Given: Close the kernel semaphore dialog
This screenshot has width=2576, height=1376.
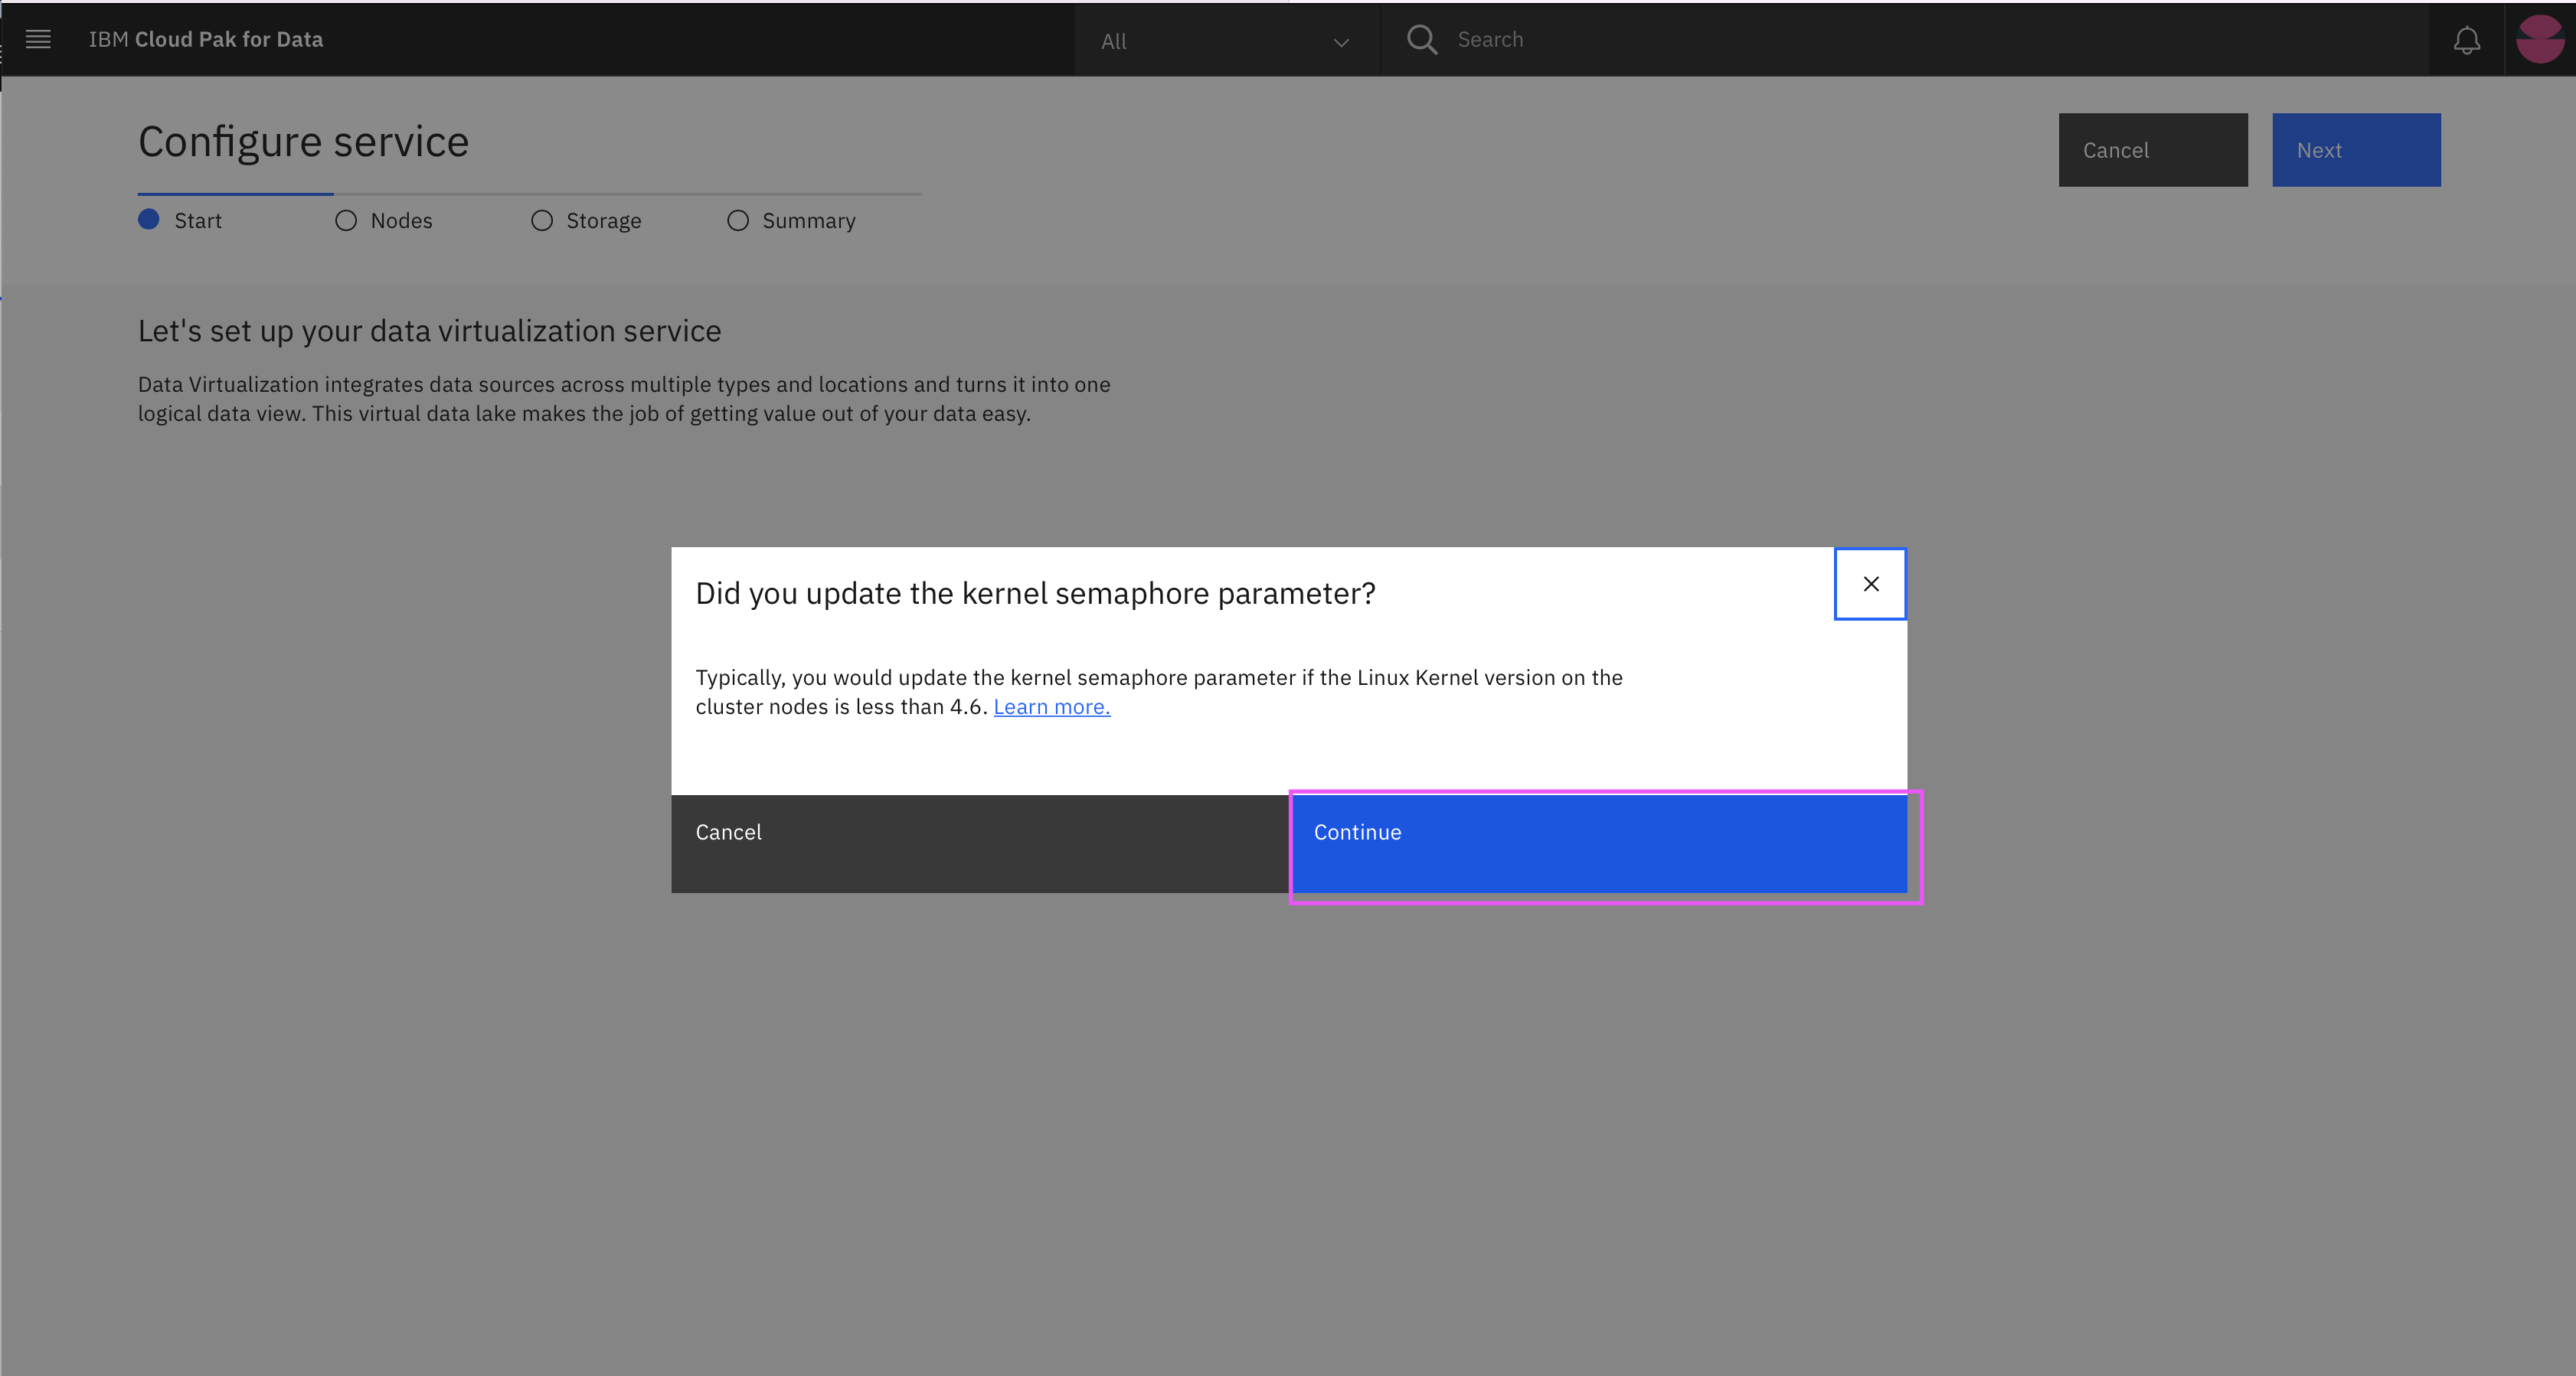Looking at the screenshot, I should pos(1870,584).
